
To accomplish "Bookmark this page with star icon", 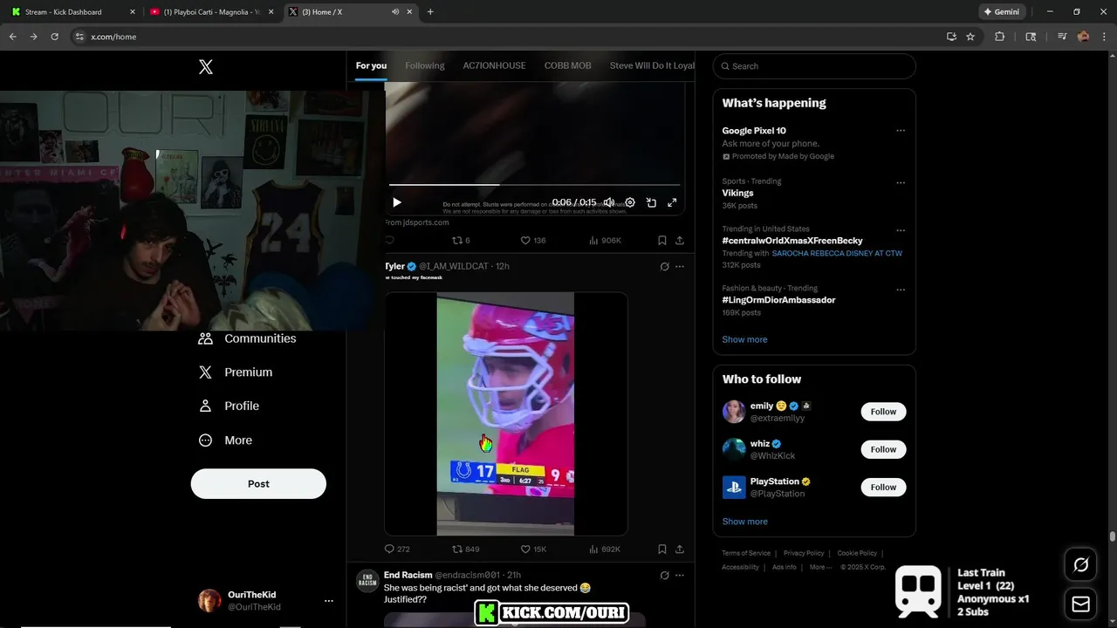I will pos(970,37).
